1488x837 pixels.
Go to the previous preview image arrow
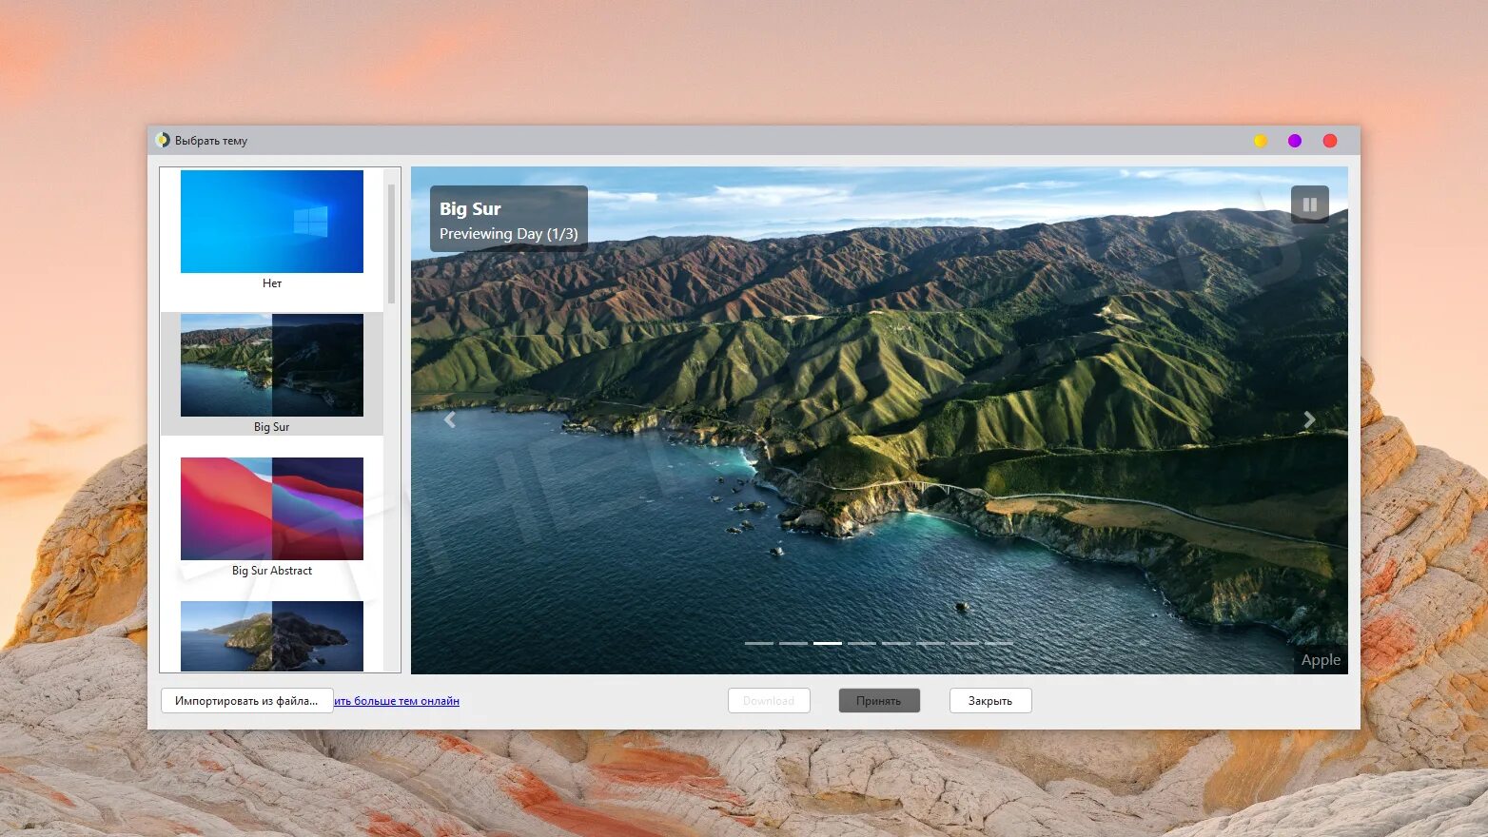click(450, 419)
